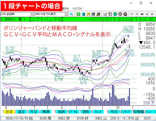Click the 7/26 9436 peak label
The height and width of the screenshot is (121, 156).
click(43, 51)
